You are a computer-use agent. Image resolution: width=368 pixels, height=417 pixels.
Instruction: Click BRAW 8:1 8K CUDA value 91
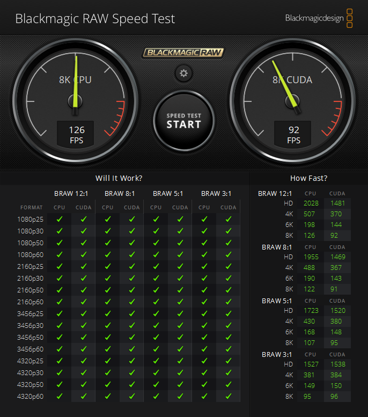[334, 289]
